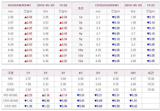Click IRS Bid value 3.53
Viewport: 160px width, 111px height.
click(x=46, y=23)
